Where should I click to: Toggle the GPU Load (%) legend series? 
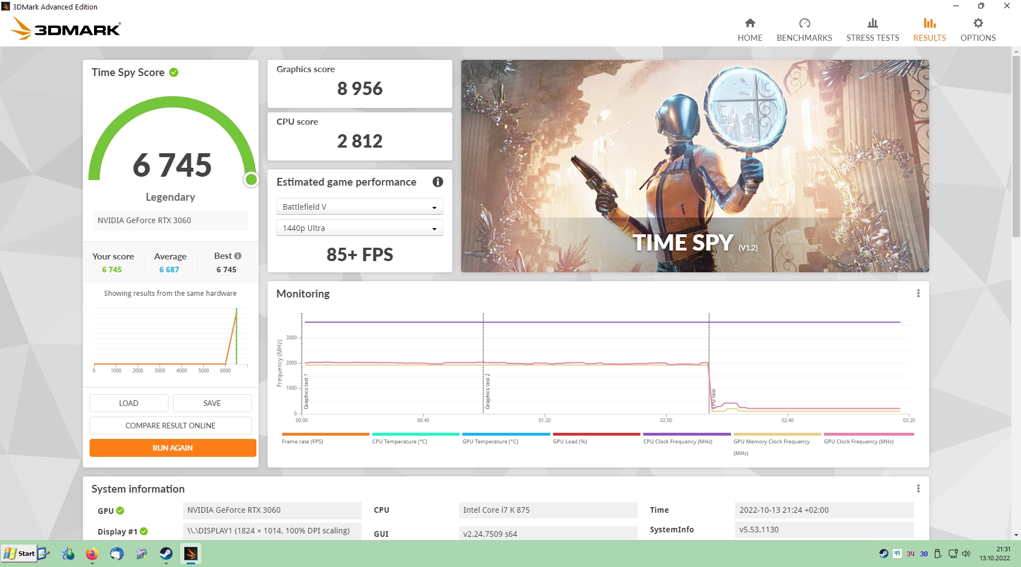596,438
